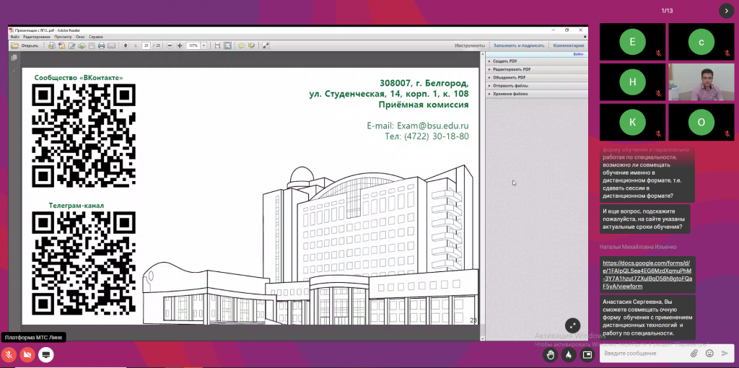Open the Файл menu
The image size is (739, 368).
click(14, 37)
